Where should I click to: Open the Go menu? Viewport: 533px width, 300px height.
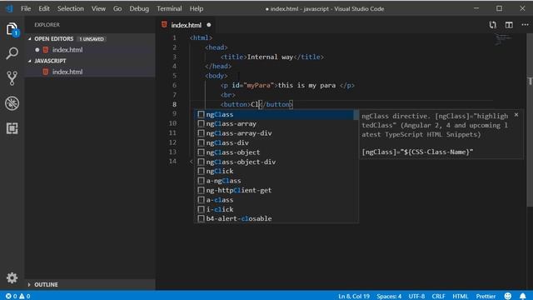tap(117, 8)
